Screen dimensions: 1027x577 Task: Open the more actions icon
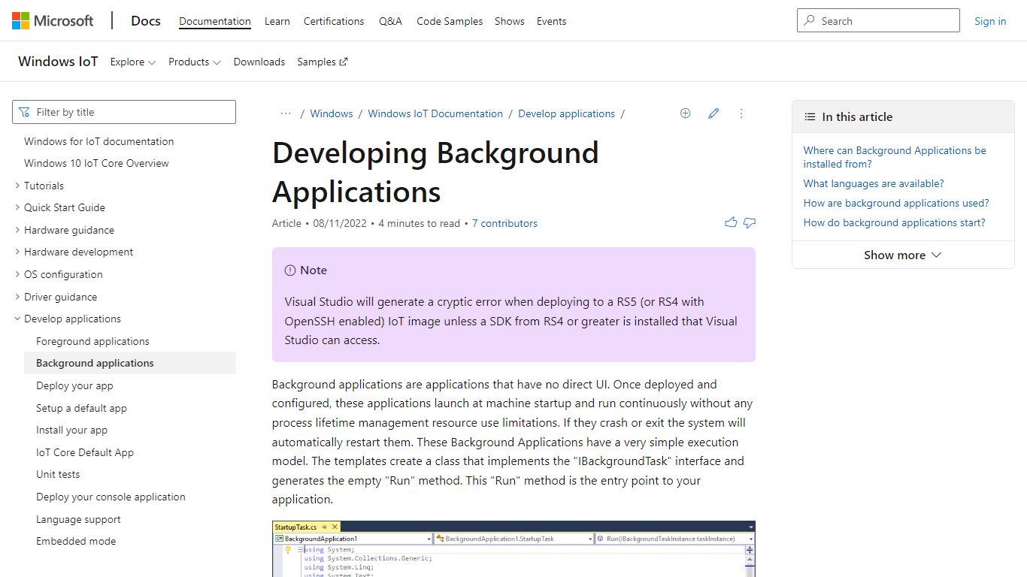coord(741,113)
